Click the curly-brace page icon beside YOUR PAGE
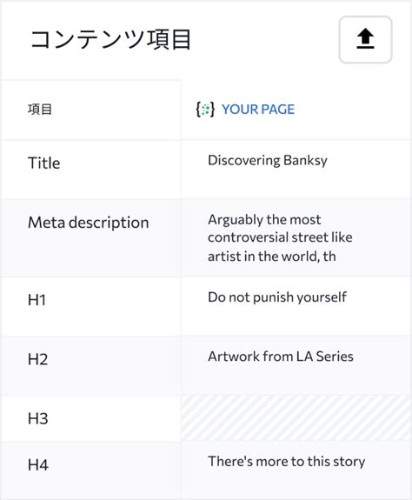This screenshot has height=500, width=412. [x=205, y=110]
